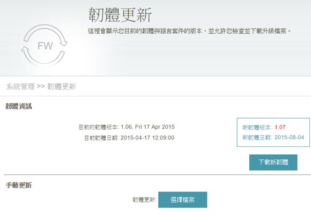Click the 選擇檔案 choose file button

click(x=182, y=199)
